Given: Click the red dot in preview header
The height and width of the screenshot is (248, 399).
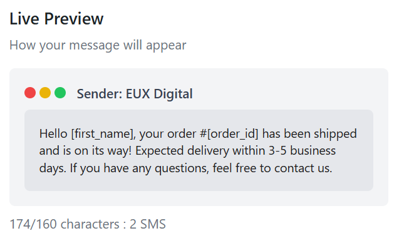Looking at the screenshot, I should (x=30, y=93).
